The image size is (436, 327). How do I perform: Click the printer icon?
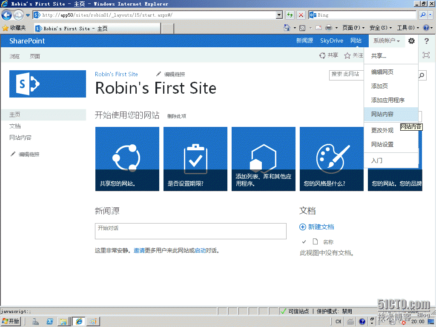pos(329,28)
